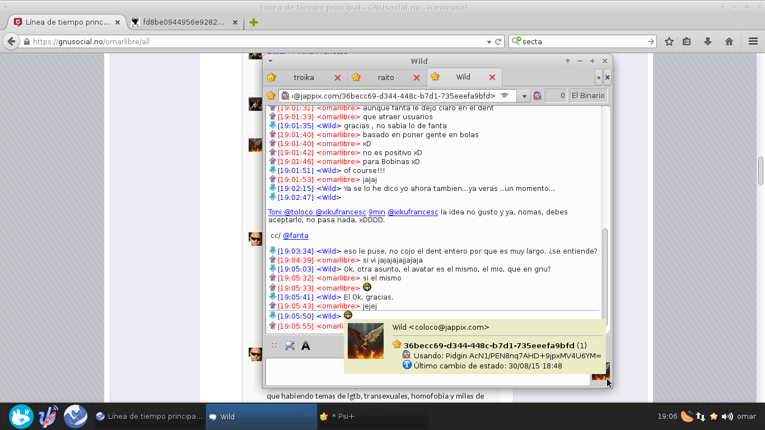This screenshot has height=430, width=765.
Task: Open the Psi+ taskbar entry
Action: 374,417
